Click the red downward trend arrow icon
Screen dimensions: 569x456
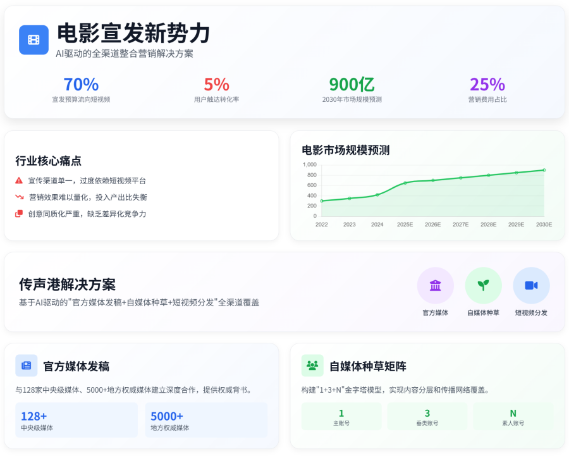19,197
